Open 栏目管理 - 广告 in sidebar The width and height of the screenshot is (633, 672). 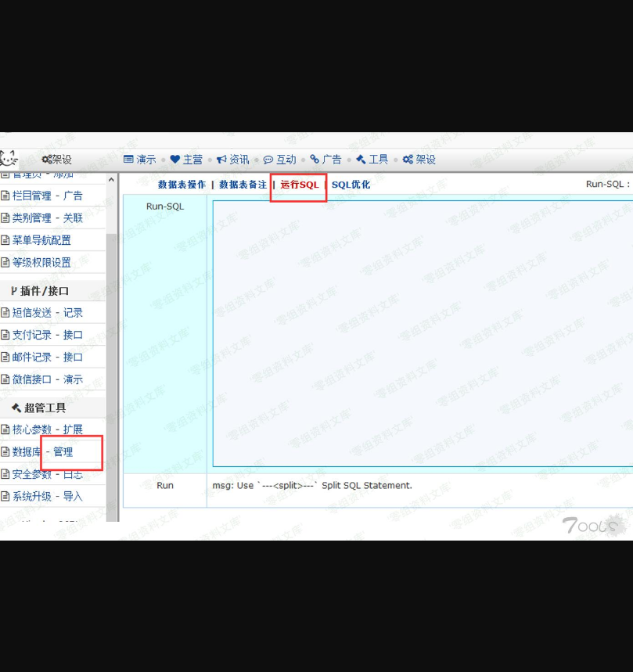pyautogui.click(x=47, y=196)
